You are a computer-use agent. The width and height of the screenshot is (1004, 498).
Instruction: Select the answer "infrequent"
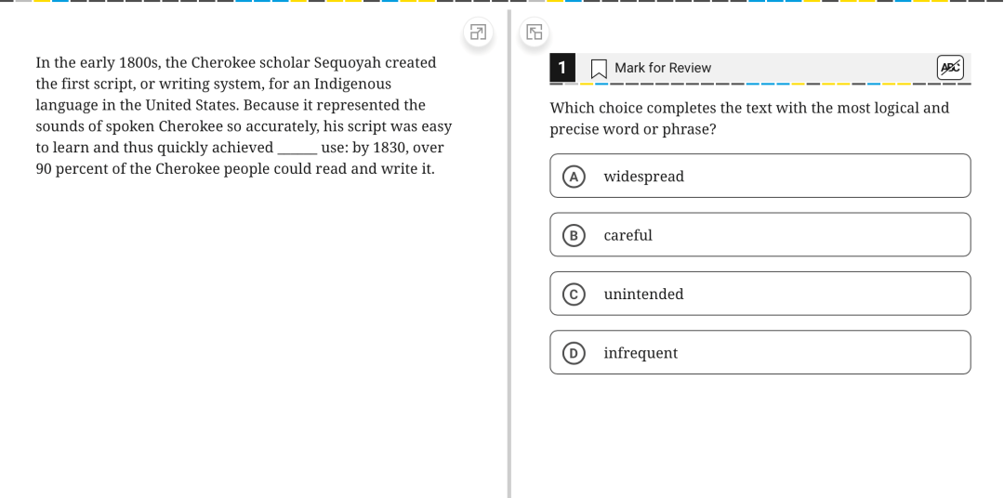pyautogui.click(x=760, y=353)
